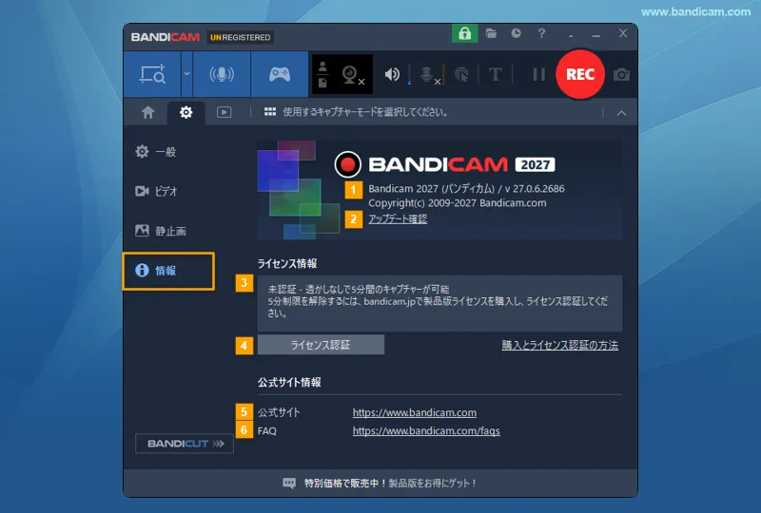Click the speech bubble icon in bottom banner
The height and width of the screenshot is (513, 761).
tap(289, 483)
